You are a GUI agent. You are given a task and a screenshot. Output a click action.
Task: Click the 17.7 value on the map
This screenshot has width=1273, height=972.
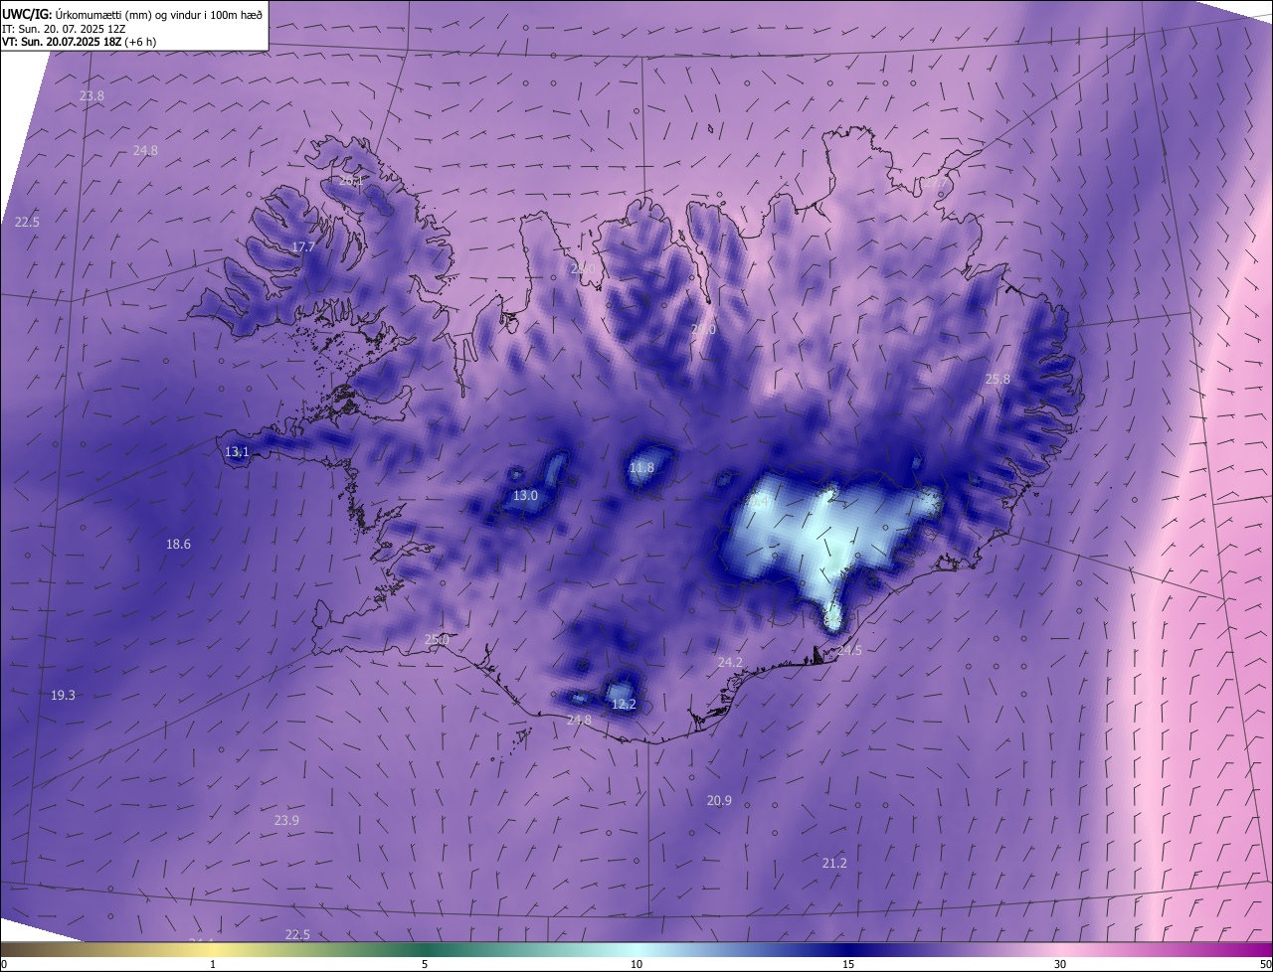tap(303, 246)
